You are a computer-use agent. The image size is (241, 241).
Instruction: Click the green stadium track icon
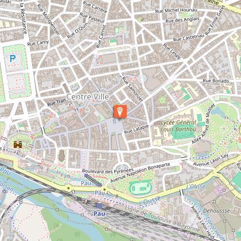click(x=141, y=188)
